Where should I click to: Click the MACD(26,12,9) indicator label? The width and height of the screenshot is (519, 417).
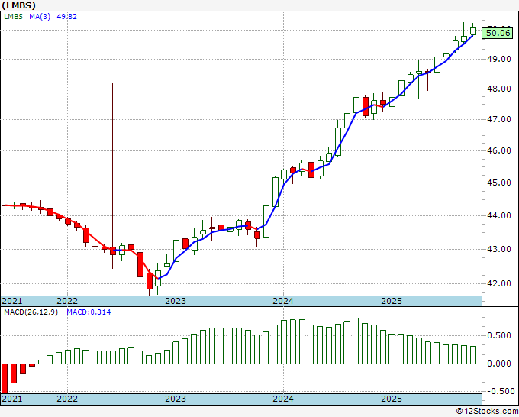(x=31, y=312)
